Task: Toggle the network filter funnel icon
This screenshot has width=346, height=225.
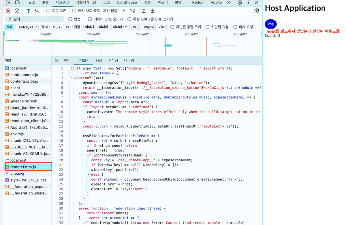Action: tap(28, 11)
